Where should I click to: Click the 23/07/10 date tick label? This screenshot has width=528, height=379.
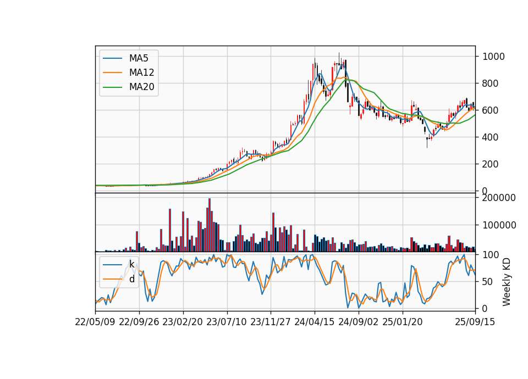227,322
